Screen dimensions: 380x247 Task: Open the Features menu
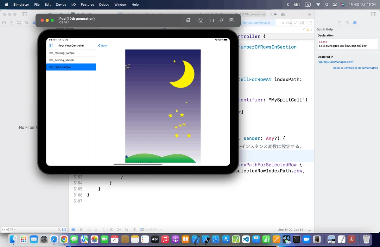pos(87,4)
